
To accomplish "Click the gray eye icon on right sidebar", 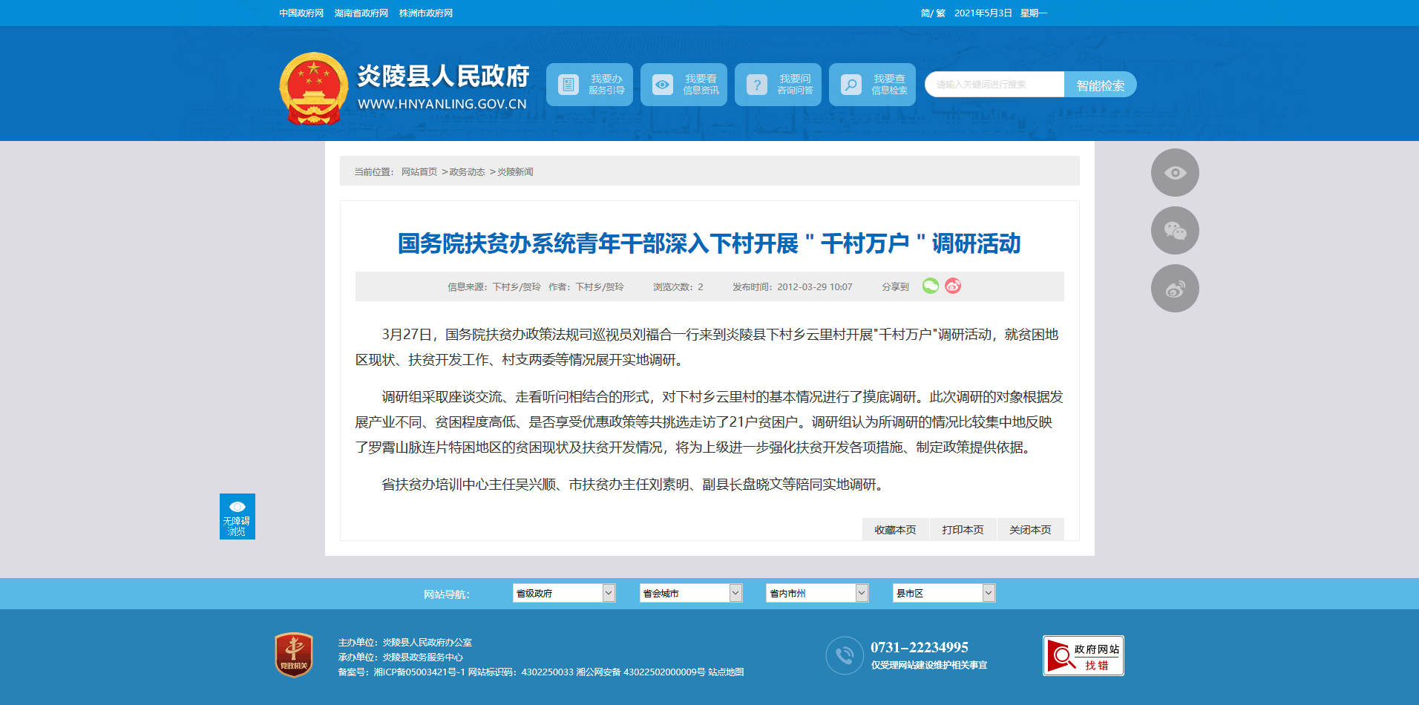I will [x=1175, y=173].
